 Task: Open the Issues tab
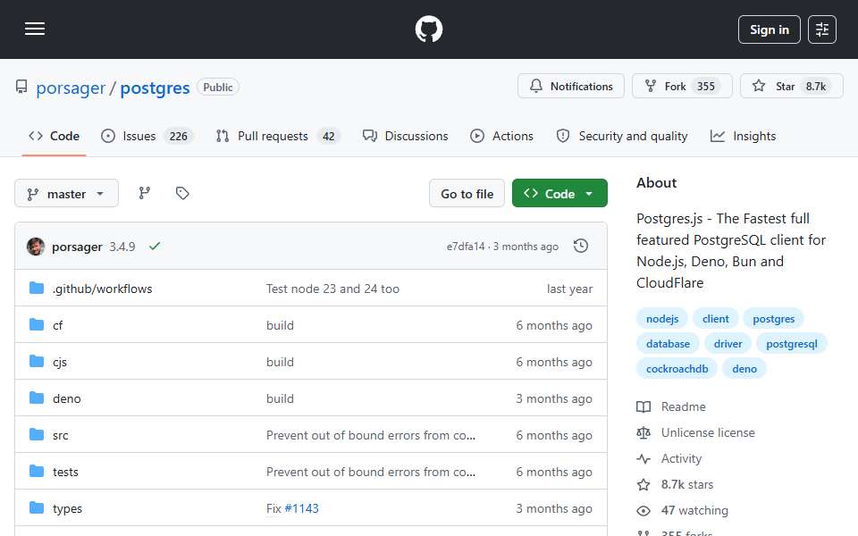pos(147,136)
